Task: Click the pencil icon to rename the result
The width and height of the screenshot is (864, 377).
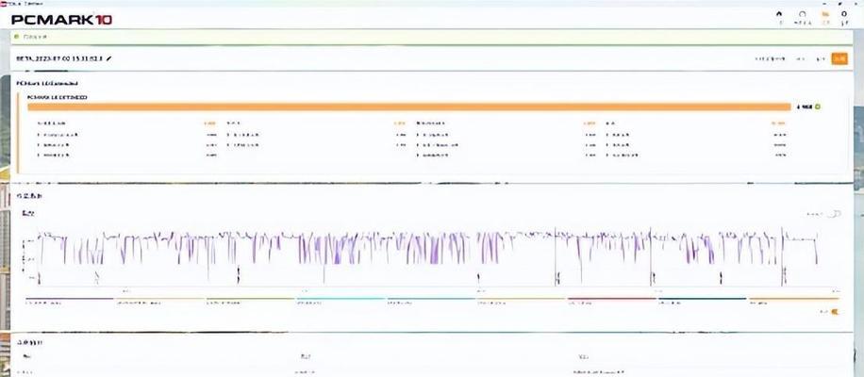Action: [109, 58]
